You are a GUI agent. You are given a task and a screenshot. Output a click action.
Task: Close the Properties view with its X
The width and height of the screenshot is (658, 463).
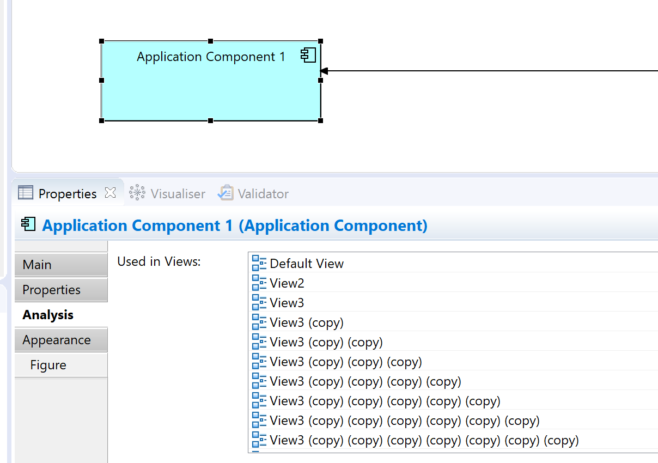coord(110,193)
